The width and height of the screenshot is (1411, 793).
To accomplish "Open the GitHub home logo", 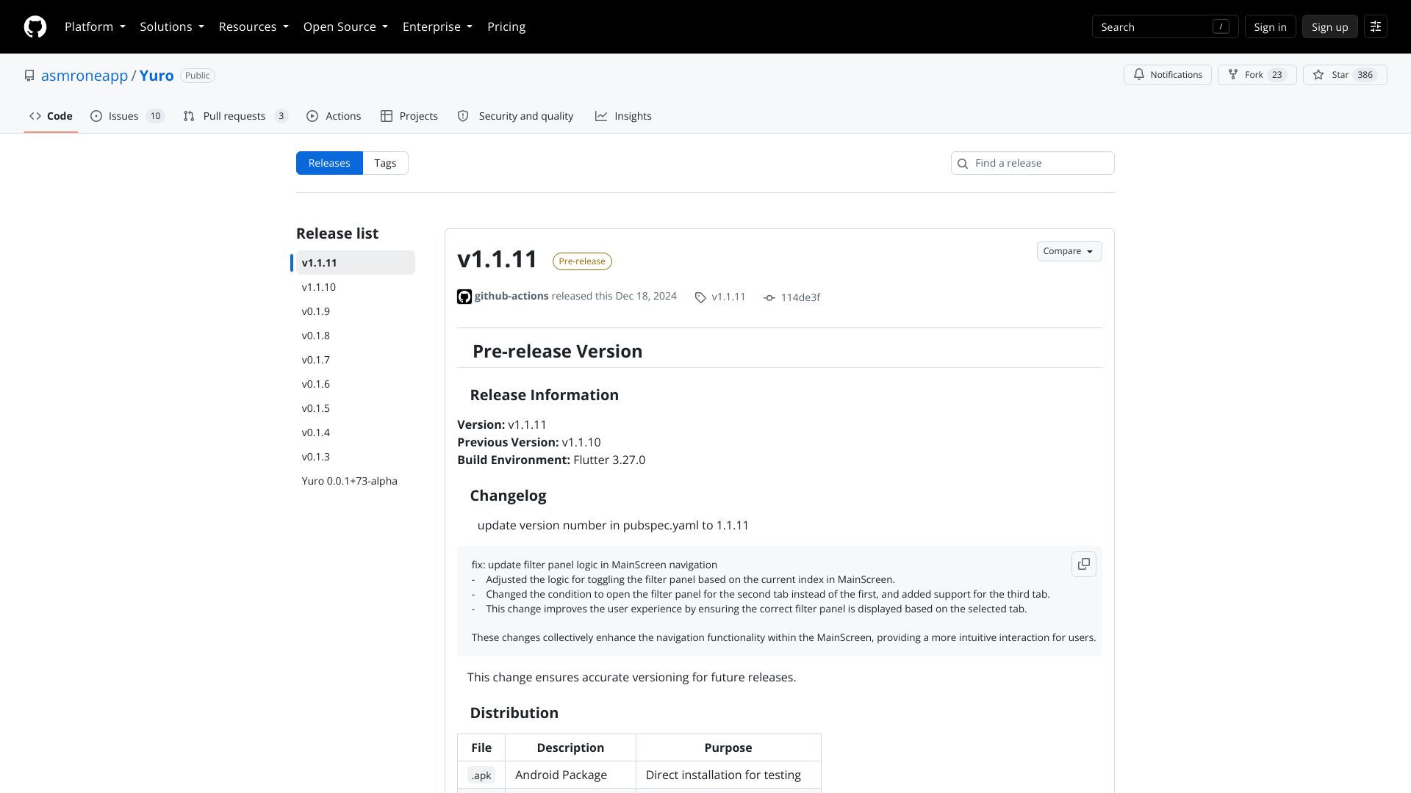I will pos(35,26).
